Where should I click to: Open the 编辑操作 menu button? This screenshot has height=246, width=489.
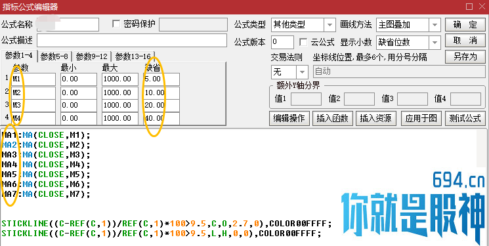289,118
